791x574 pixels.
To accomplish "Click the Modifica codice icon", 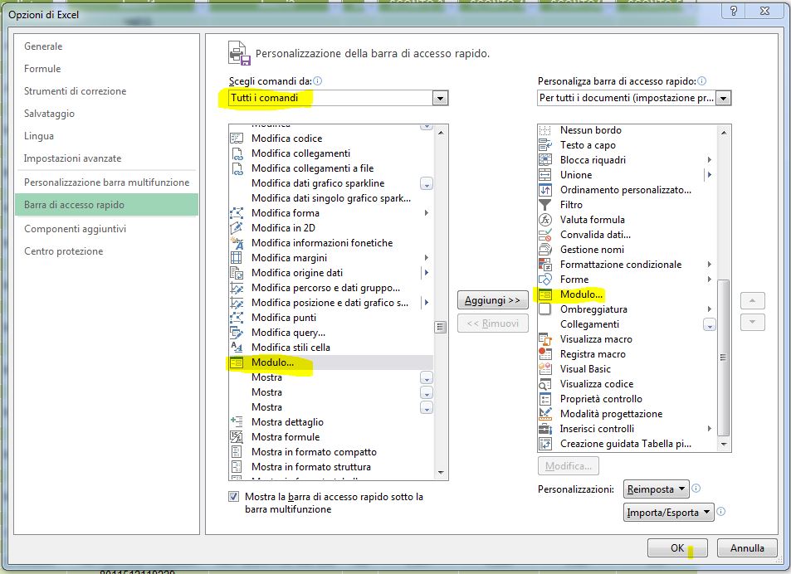I will pos(237,138).
